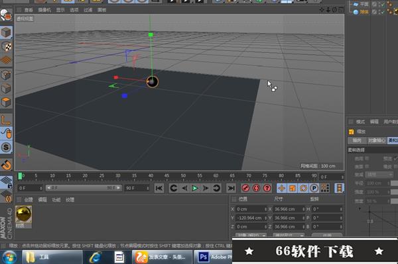This screenshot has width=398, height=264.
Task: Click the axis L-shaped icon
Action: [6, 120]
